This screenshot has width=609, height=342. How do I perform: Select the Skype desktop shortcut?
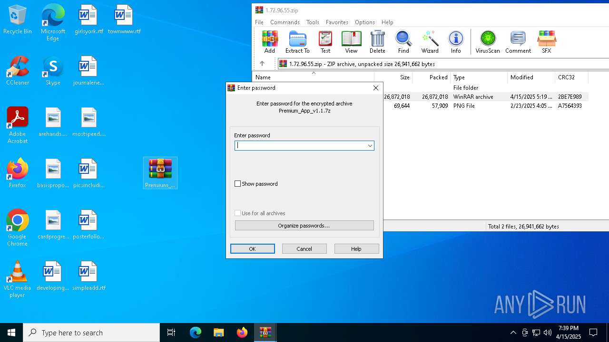[x=53, y=71]
